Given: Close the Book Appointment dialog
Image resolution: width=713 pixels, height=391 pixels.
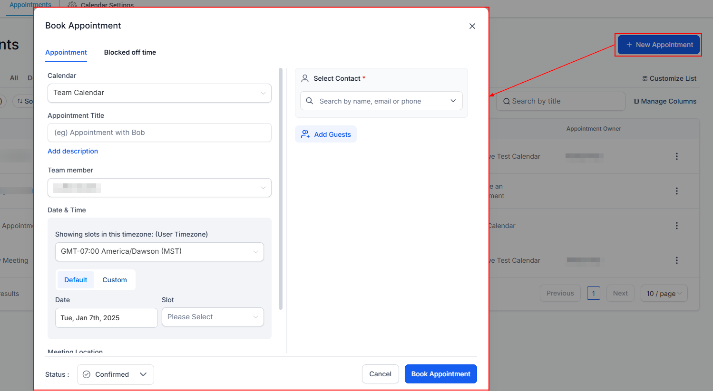Looking at the screenshot, I should point(472,26).
